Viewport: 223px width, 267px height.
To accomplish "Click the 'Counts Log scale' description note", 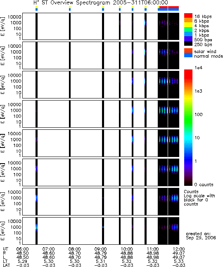I will click(199, 198).
